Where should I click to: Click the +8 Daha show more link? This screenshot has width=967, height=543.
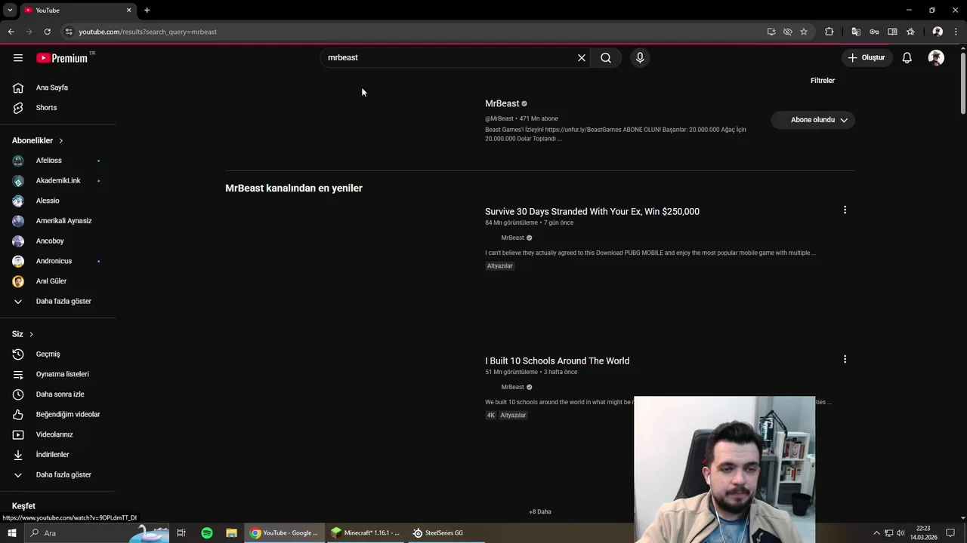[x=540, y=512]
